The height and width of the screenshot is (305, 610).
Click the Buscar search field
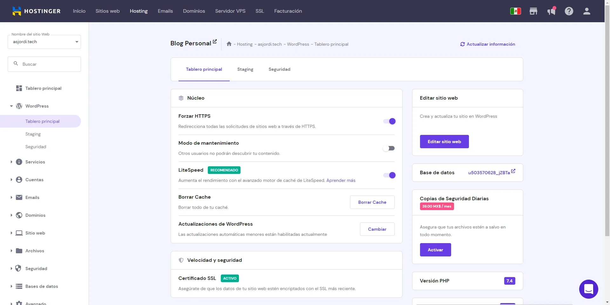44,64
